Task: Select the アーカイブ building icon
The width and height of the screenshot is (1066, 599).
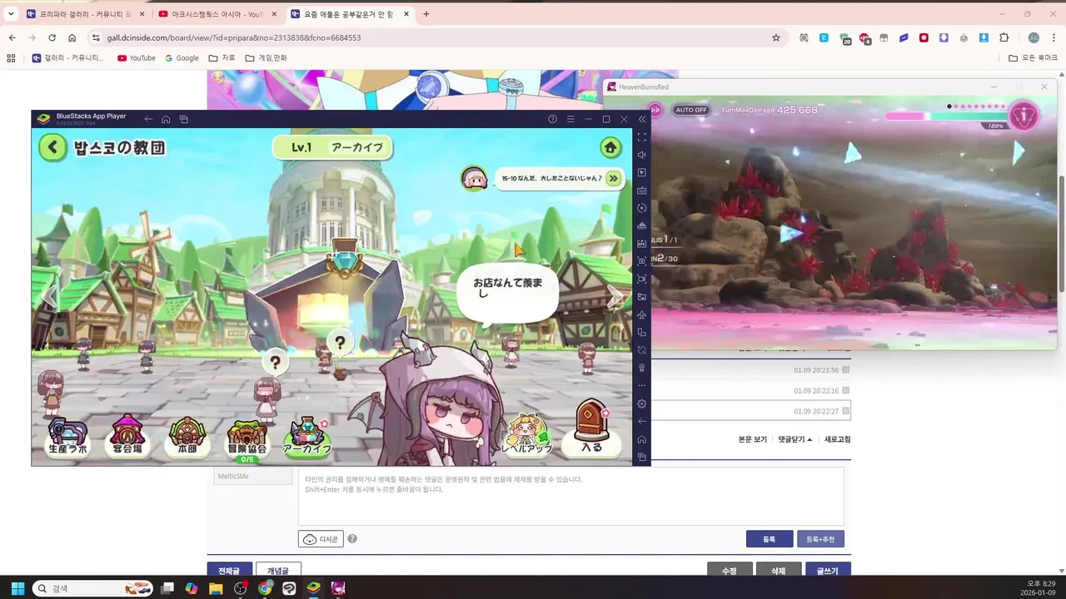Action: point(307,436)
